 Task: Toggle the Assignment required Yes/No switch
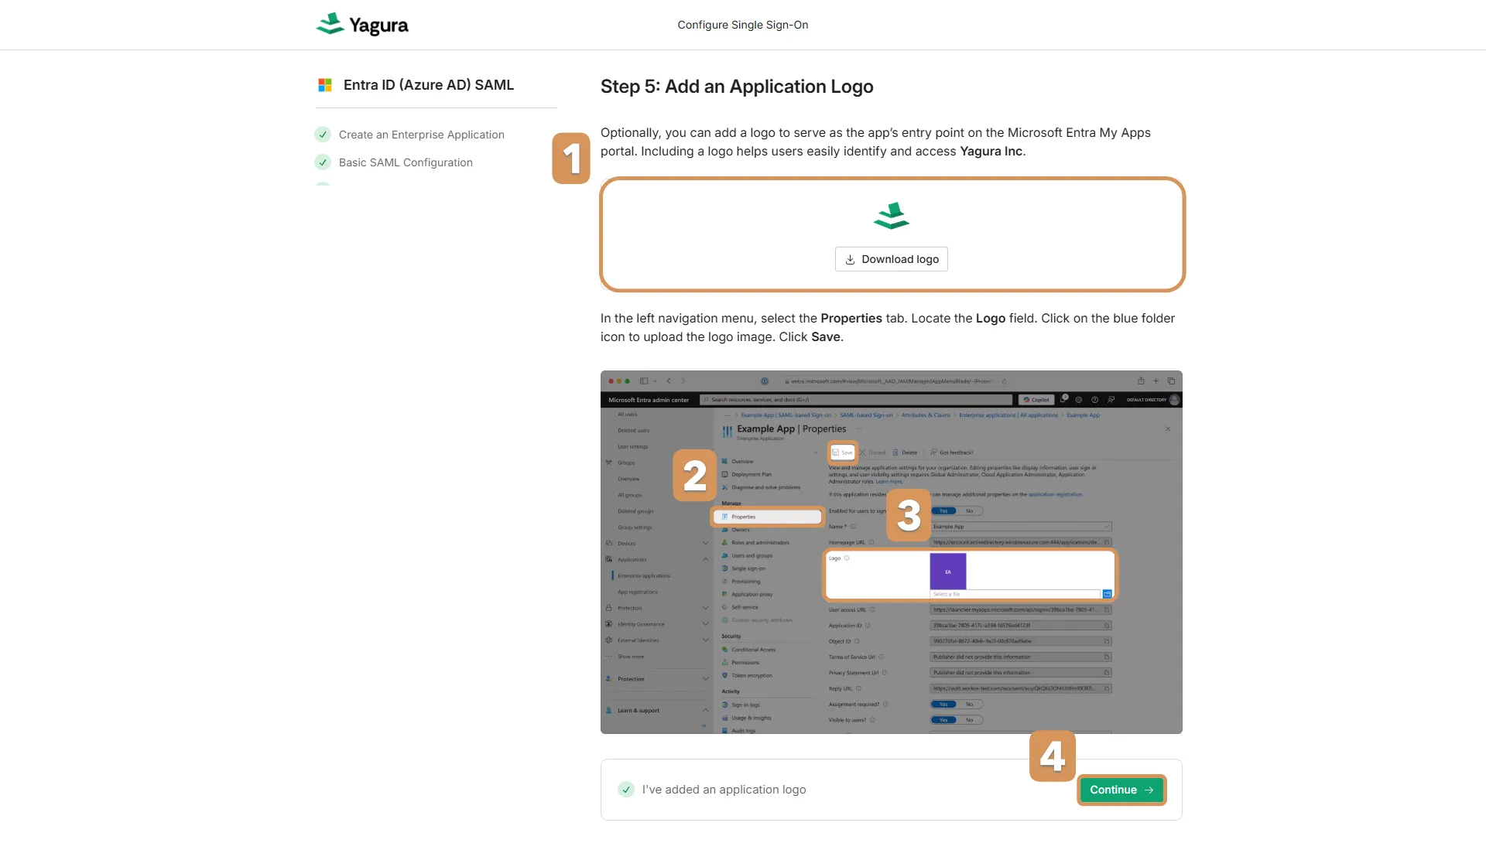click(956, 704)
